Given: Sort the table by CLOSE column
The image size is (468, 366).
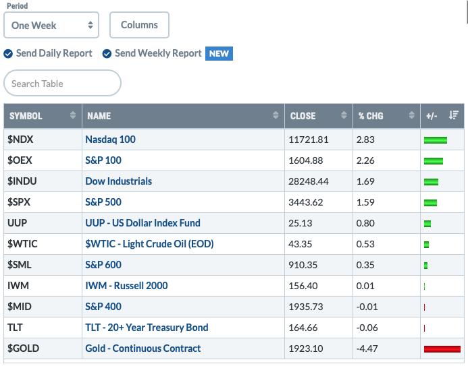Looking at the screenshot, I should (x=319, y=116).
